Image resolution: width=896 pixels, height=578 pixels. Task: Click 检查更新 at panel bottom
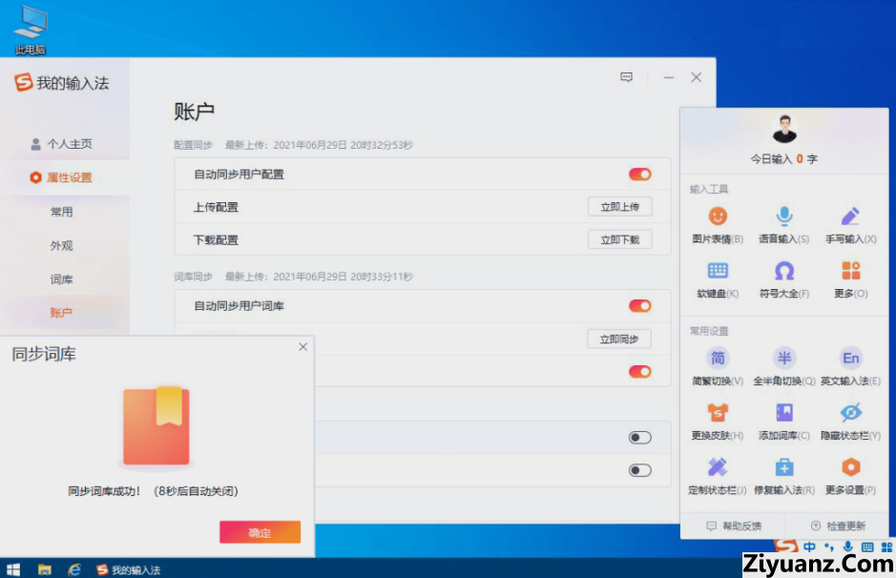[x=837, y=526]
